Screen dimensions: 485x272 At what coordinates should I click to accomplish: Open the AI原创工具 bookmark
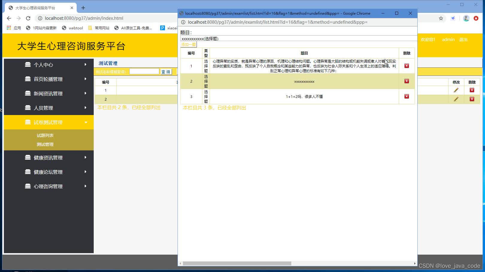pyautogui.click(x=133, y=28)
